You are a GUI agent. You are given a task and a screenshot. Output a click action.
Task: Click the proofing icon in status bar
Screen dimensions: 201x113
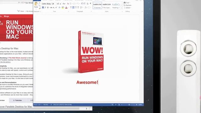(51, 105)
